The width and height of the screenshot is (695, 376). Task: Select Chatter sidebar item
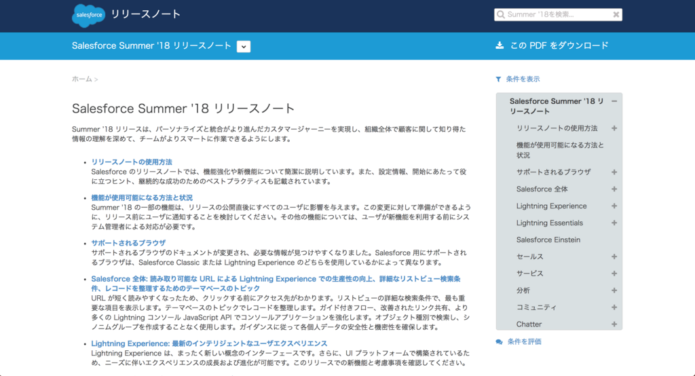click(529, 324)
